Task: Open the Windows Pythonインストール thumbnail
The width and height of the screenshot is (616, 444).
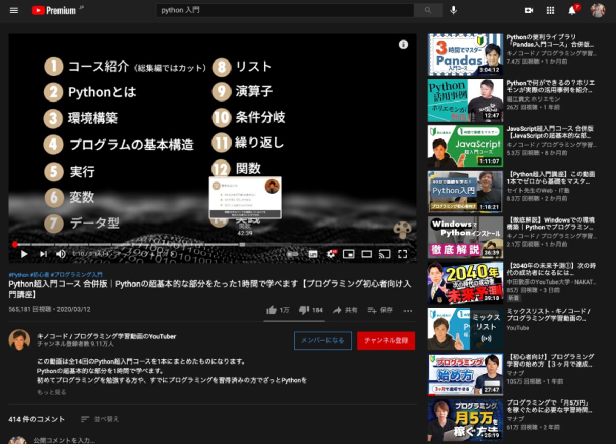Action: pos(465,237)
